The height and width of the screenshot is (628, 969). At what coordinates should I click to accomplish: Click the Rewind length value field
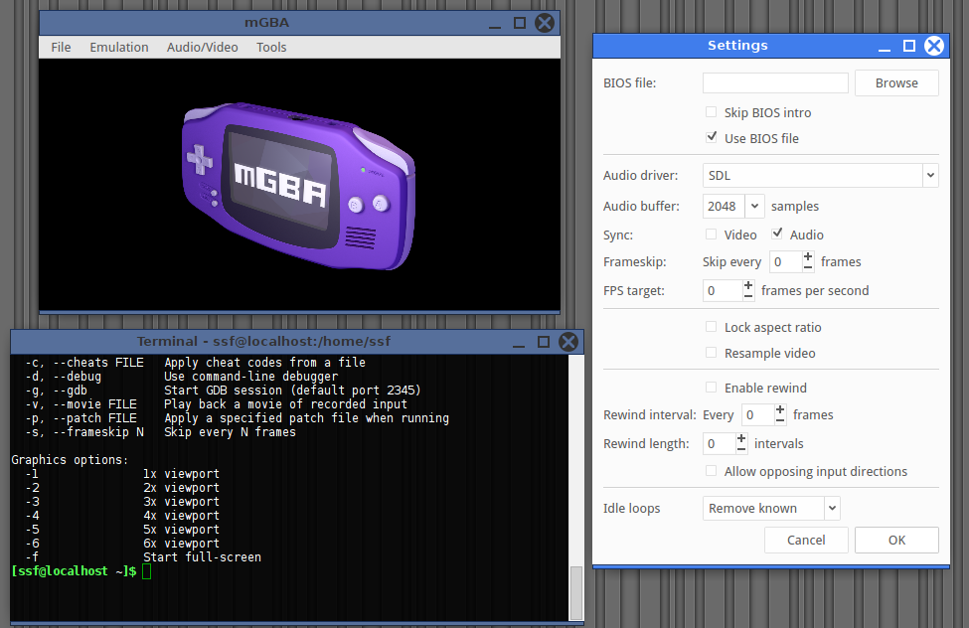(x=719, y=444)
